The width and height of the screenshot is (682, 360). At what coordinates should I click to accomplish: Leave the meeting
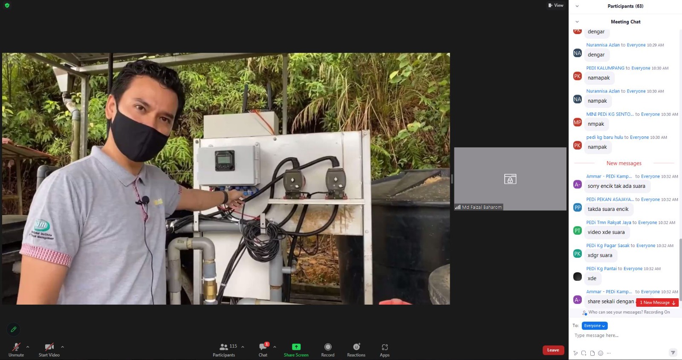[553, 350]
